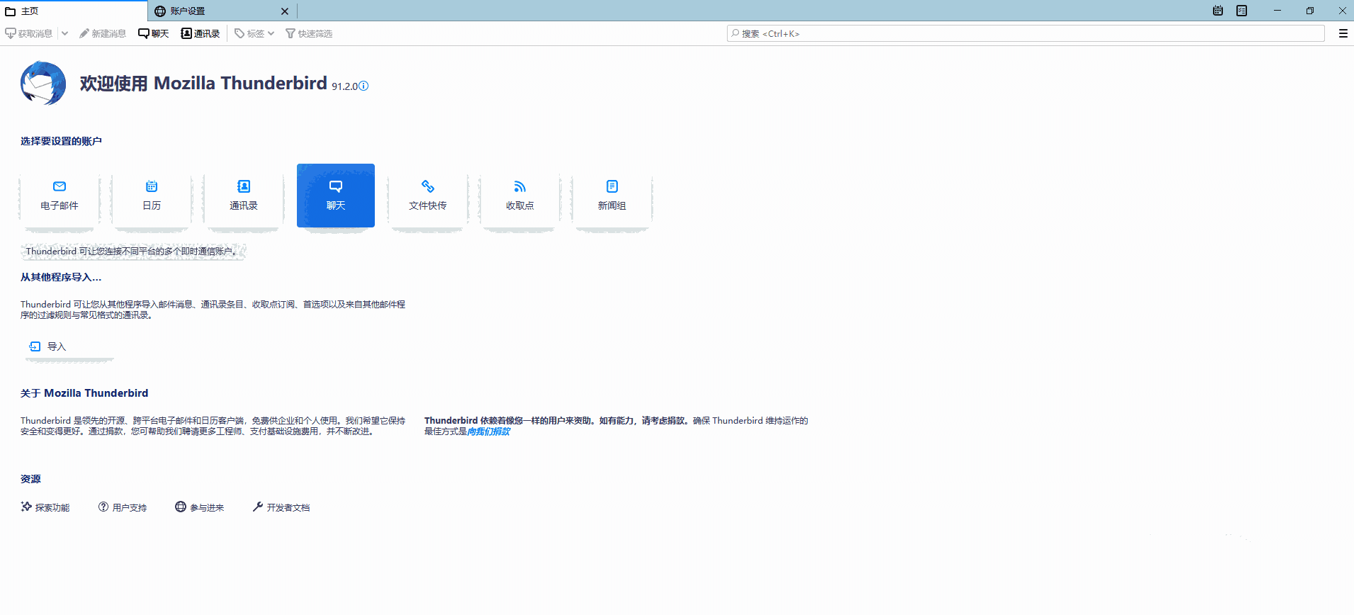Set up Filelink (文件快传) account
The height and width of the screenshot is (615, 1354).
[x=428, y=196]
